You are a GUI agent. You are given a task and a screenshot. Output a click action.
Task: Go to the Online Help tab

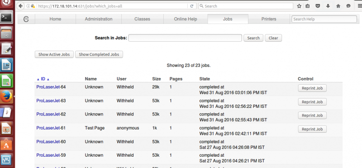coord(186,19)
